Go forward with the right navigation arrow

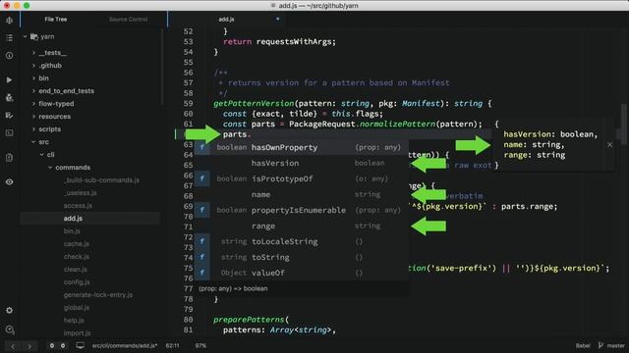click(29, 346)
